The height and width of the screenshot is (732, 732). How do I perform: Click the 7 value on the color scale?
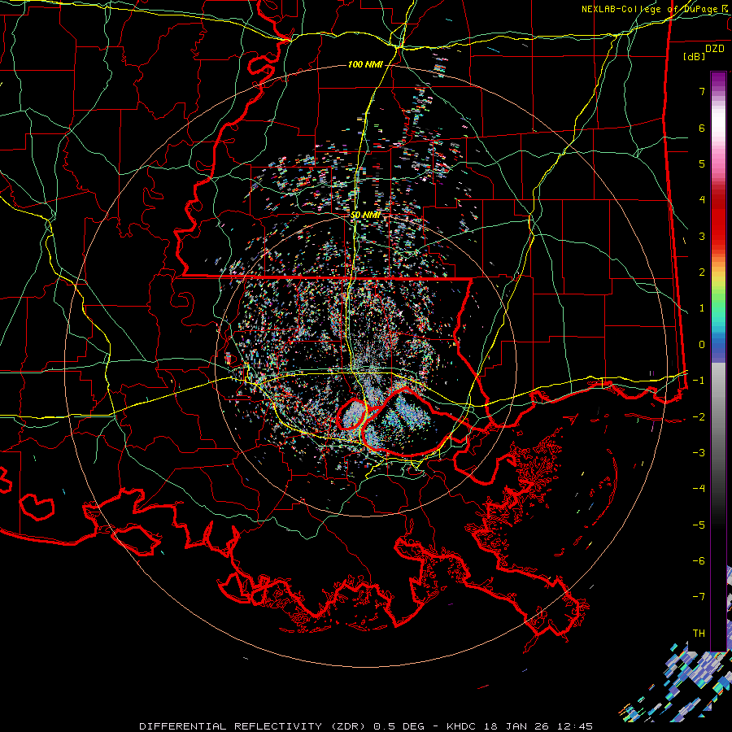702,91
